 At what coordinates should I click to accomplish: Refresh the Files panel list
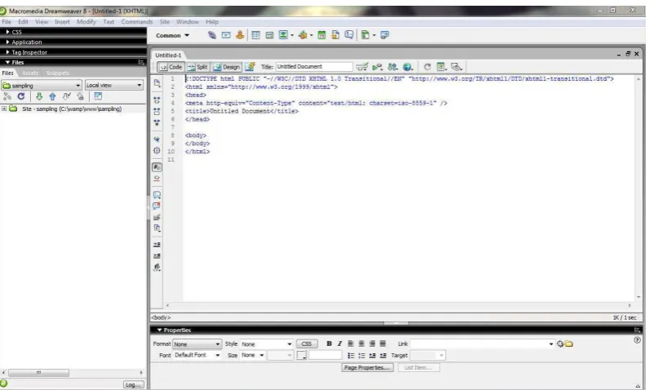coord(21,96)
